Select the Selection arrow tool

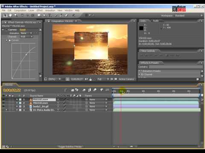click(5, 15)
